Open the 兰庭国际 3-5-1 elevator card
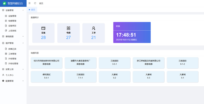 click(x=114, y=62)
